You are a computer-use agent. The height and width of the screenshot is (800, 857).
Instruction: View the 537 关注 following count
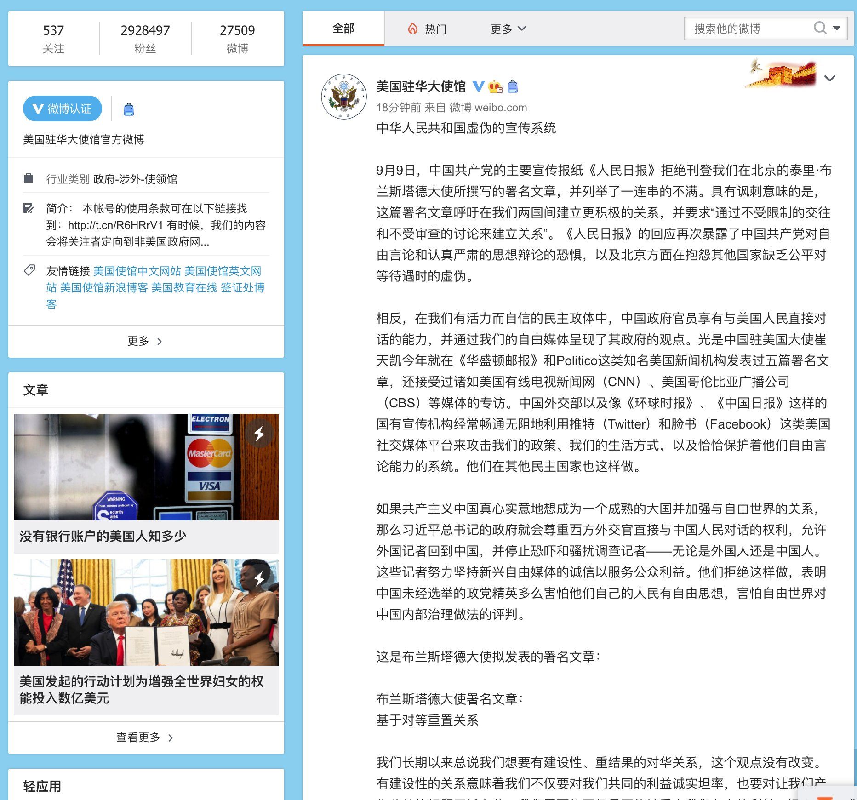point(53,39)
